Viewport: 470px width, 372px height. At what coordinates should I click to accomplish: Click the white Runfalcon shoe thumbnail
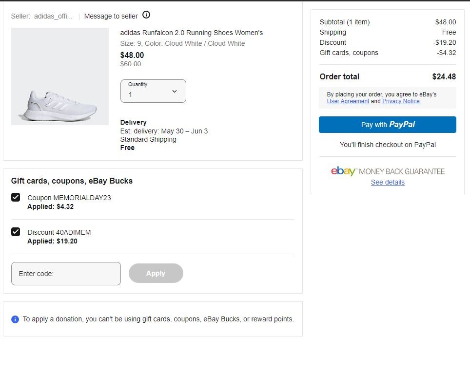click(59, 76)
